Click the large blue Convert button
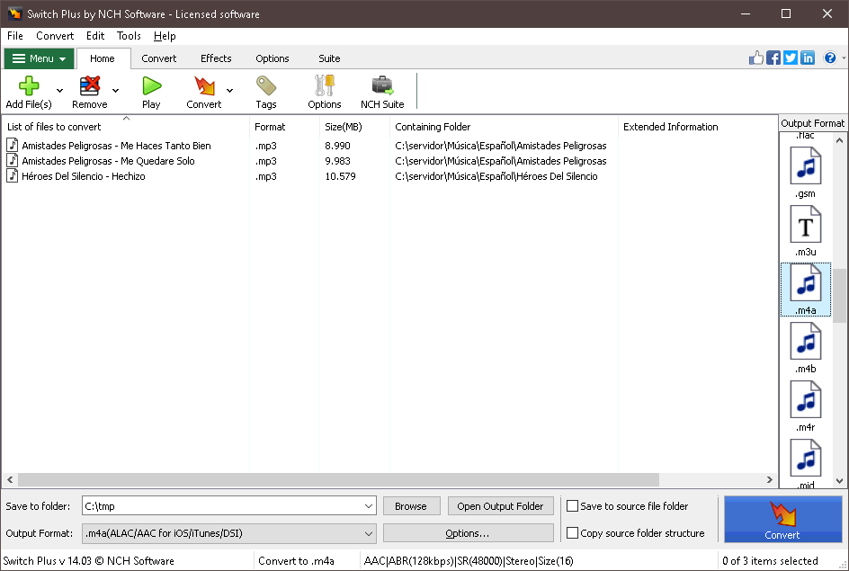This screenshot has width=849, height=571. point(783,519)
